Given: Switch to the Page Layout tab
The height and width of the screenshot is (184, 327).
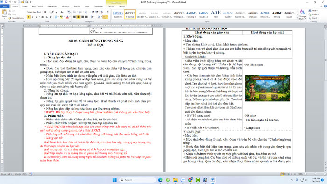Looking at the screenshot, I should [37, 7].
